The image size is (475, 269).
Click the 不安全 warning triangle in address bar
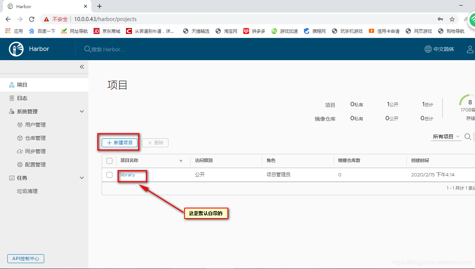click(x=46, y=19)
